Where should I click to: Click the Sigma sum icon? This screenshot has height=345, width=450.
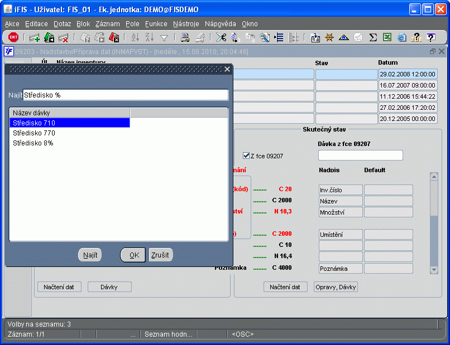(373, 37)
